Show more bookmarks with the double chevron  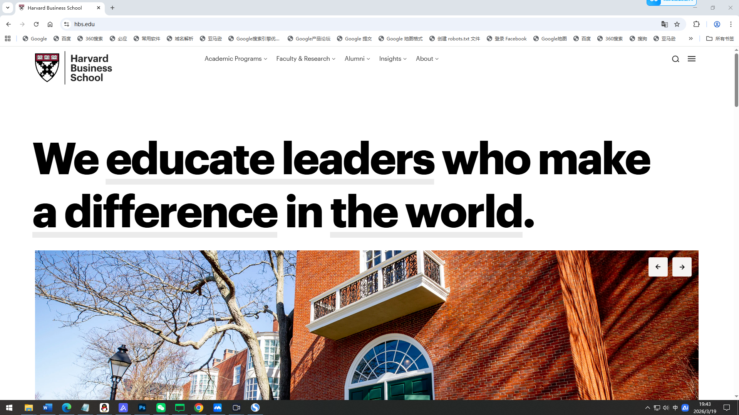(x=691, y=38)
